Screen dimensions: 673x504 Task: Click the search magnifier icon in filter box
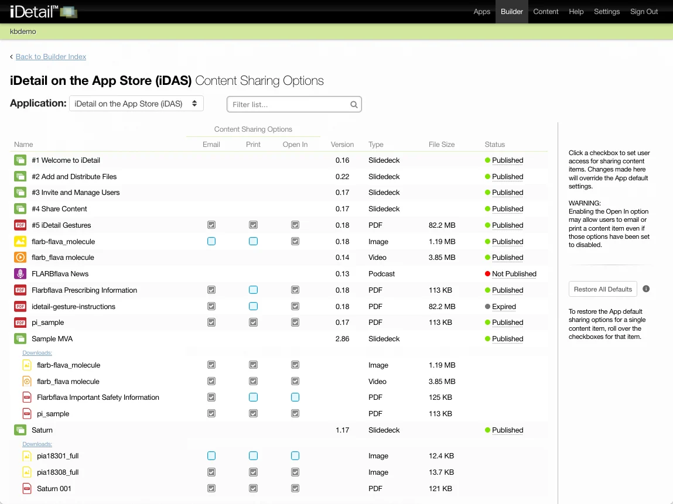coord(354,105)
